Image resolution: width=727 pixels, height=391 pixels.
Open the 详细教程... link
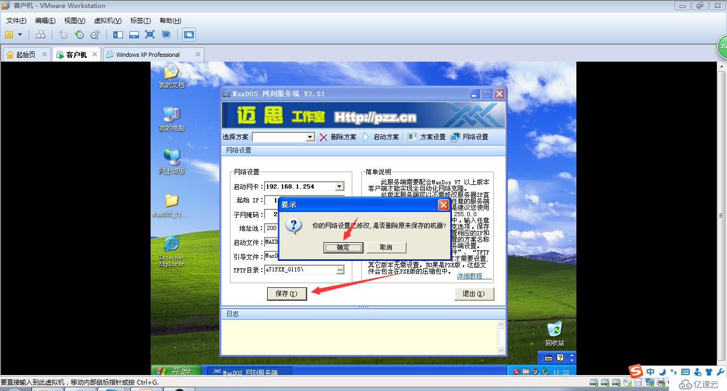474,276
